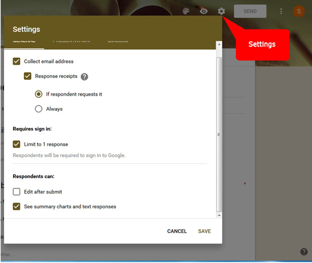Click the SEND button
Viewport: 312px width, 263px height.
(250, 11)
